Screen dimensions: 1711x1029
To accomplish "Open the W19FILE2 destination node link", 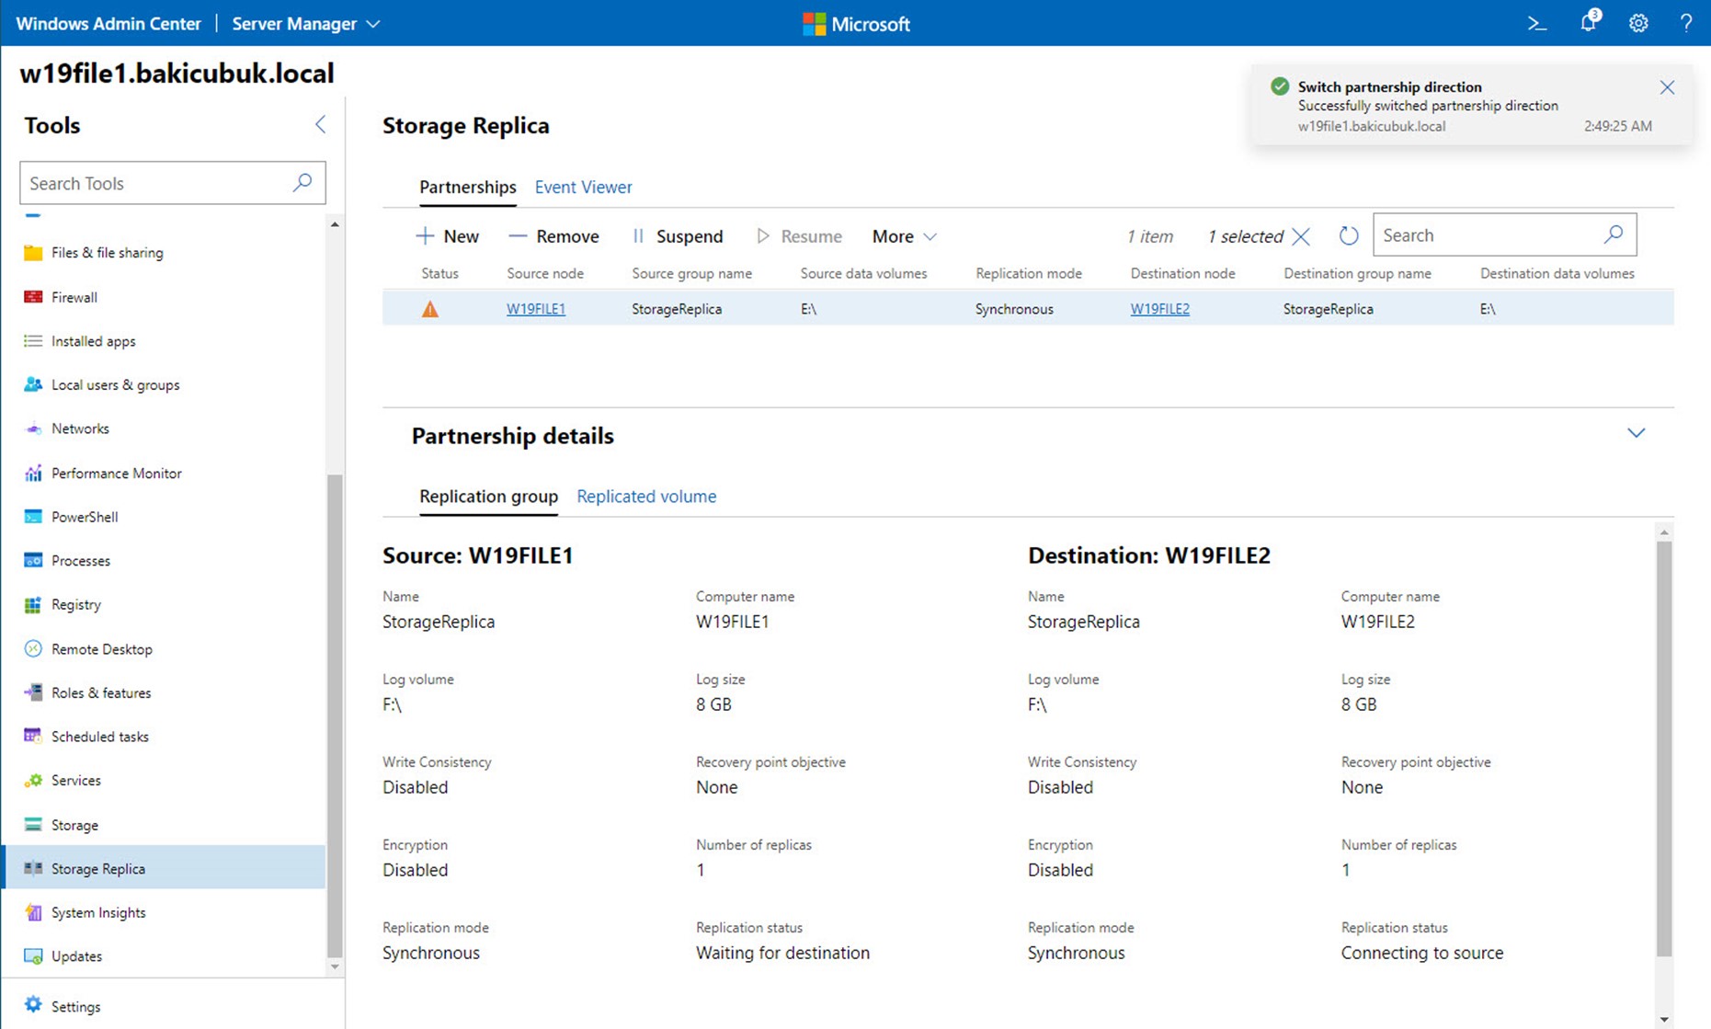I will tap(1159, 309).
